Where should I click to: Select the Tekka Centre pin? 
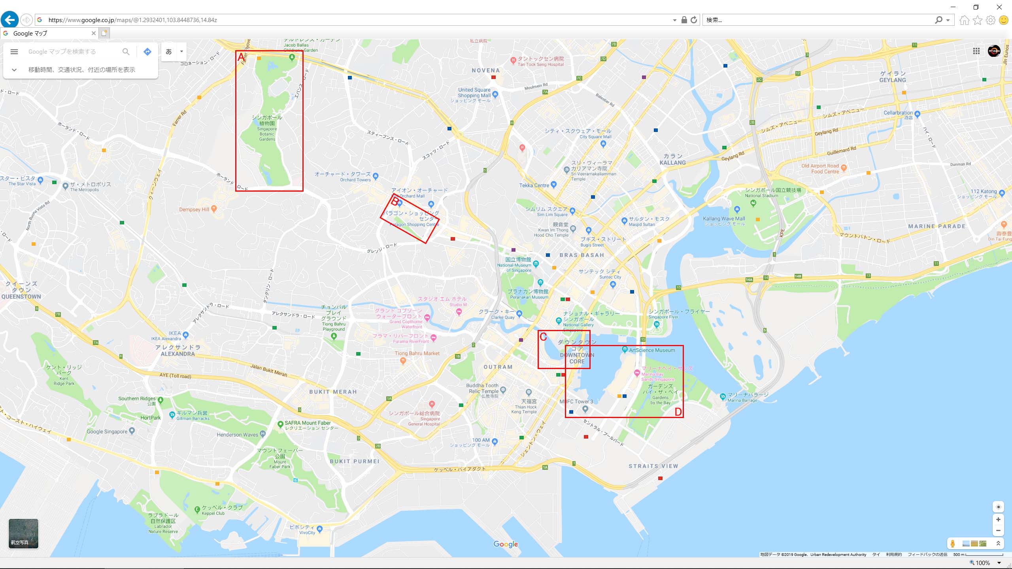553,185
